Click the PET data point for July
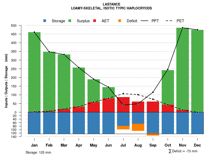Screen dimensions: 209x157 [123, 94]
